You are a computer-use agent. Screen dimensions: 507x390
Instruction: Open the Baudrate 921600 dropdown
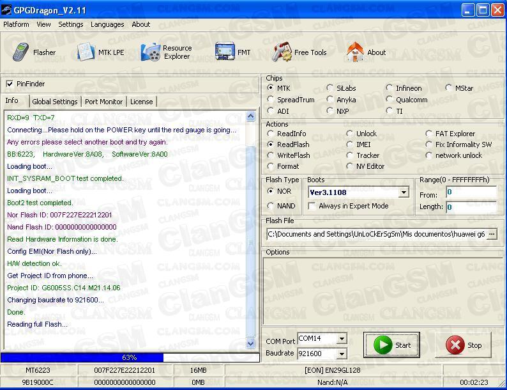click(x=342, y=354)
